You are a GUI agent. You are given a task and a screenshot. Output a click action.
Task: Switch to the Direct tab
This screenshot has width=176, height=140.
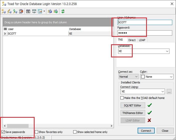(132, 40)
